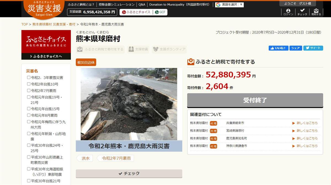Click the damaged road disaster photo
Viewport: 331px width, 185px height.
[129, 104]
